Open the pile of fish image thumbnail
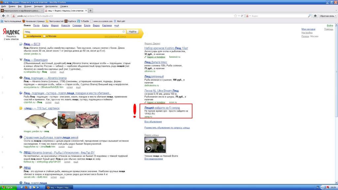 pos(87,120)
